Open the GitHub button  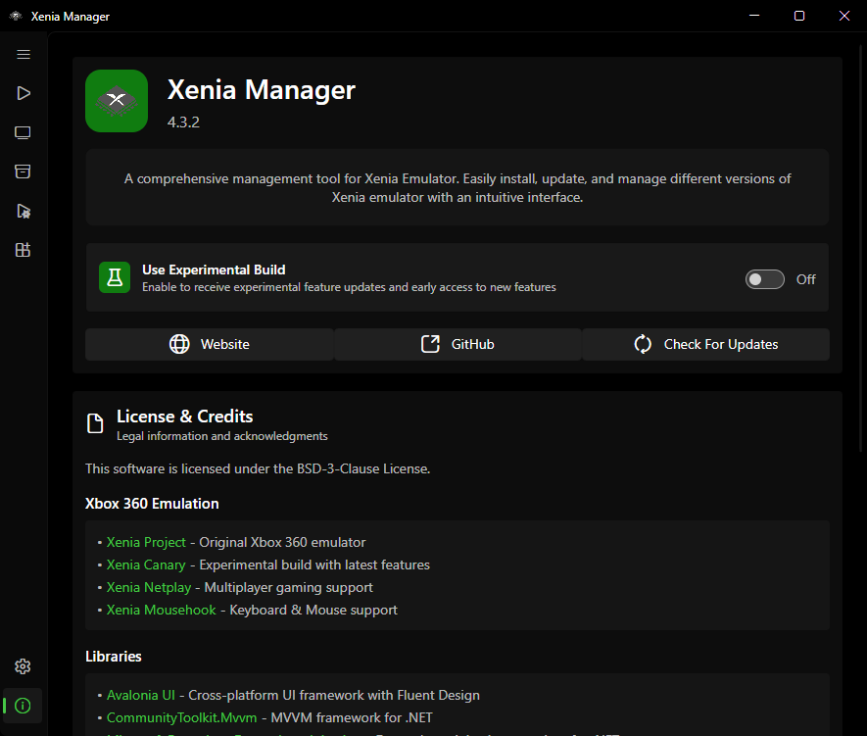458,344
